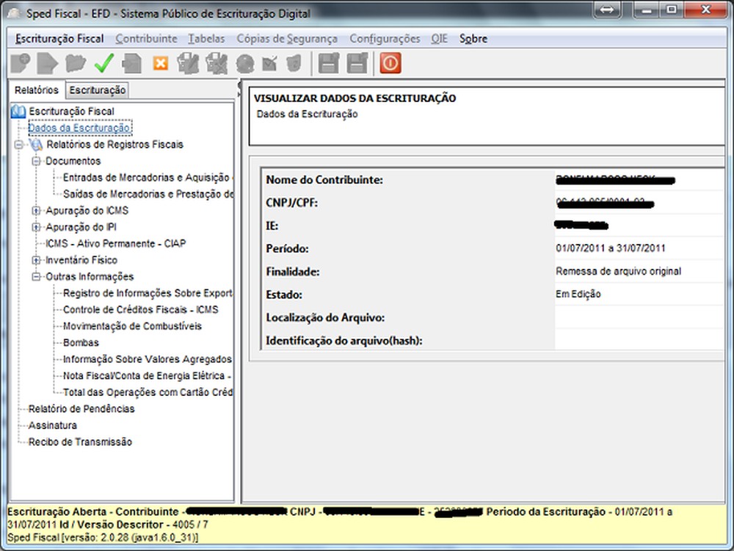Click the green checkmark validate icon

pos(103,64)
